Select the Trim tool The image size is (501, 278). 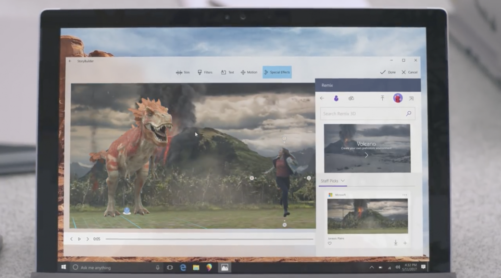183,72
